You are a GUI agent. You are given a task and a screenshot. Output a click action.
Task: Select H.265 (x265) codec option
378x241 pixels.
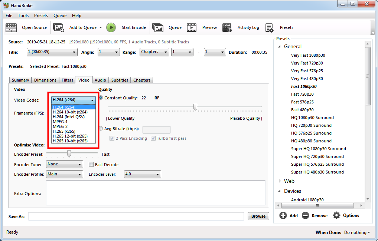click(x=73, y=131)
